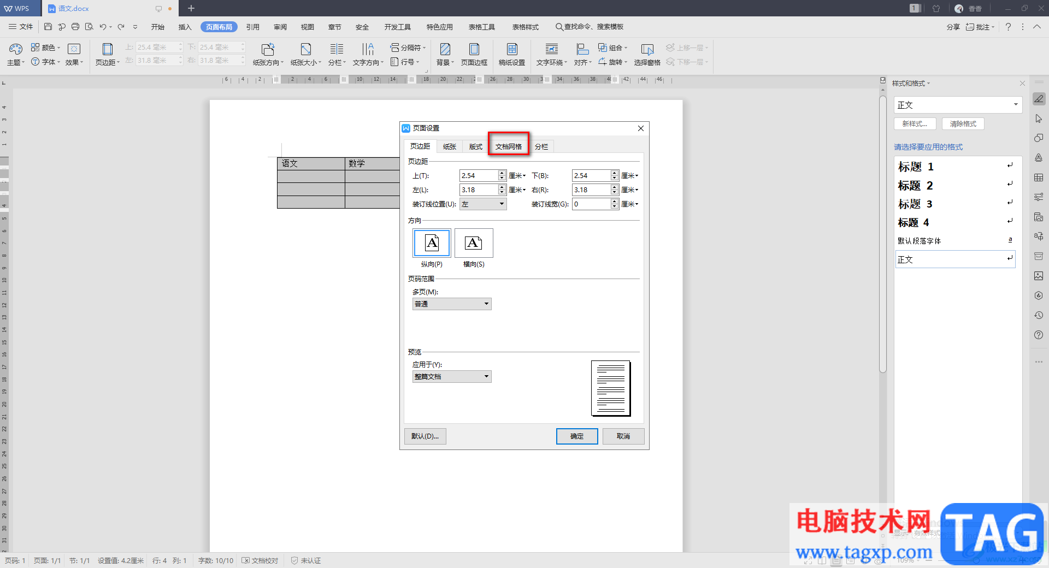
Task: Click the help question mark icon
Action: point(1008,27)
